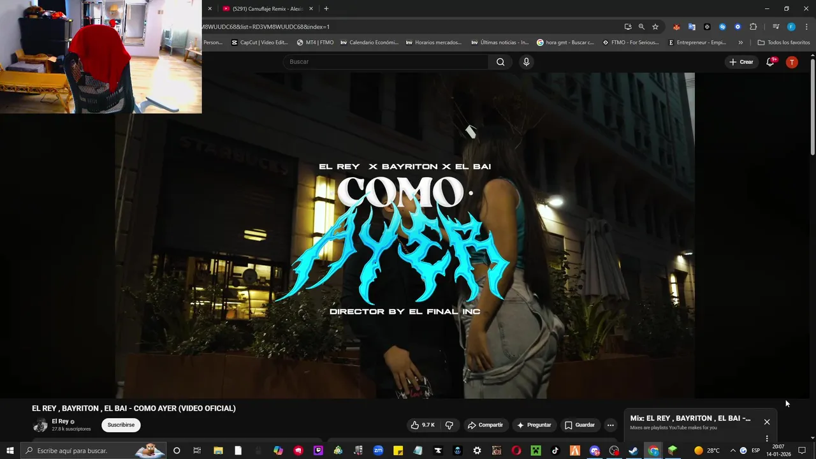Image resolution: width=816 pixels, height=459 pixels.
Task: Open Shazam extension icon
Action: coord(722,27)
